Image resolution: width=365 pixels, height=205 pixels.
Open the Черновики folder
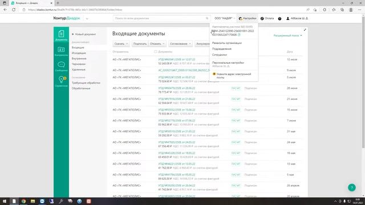(x=79, y=64)
